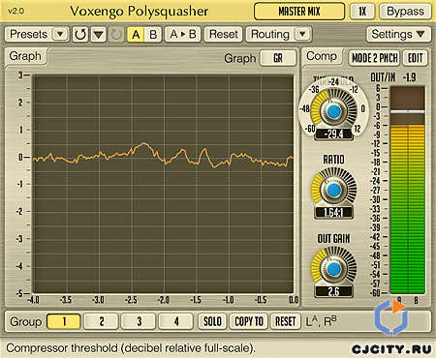Select the Mode 2 Pnch compressor mode

click(375, 58)
